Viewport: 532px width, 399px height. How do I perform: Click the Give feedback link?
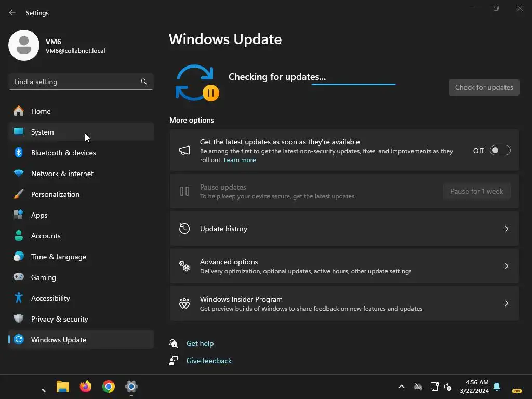[x=209, y=361]
